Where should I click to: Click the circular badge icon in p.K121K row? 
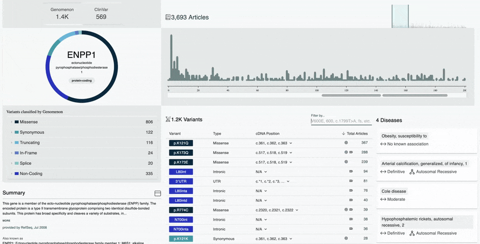click(346, 238)
